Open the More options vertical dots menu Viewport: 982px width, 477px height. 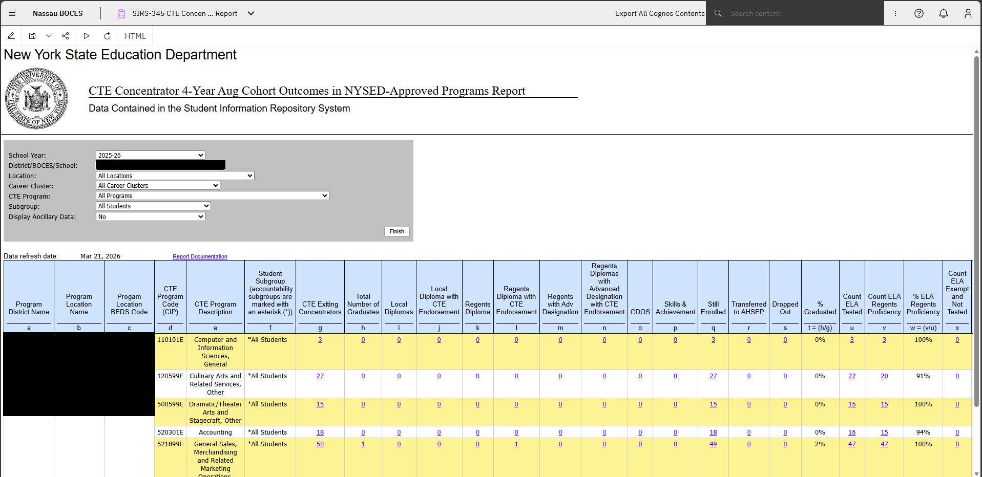click(895, 13)
